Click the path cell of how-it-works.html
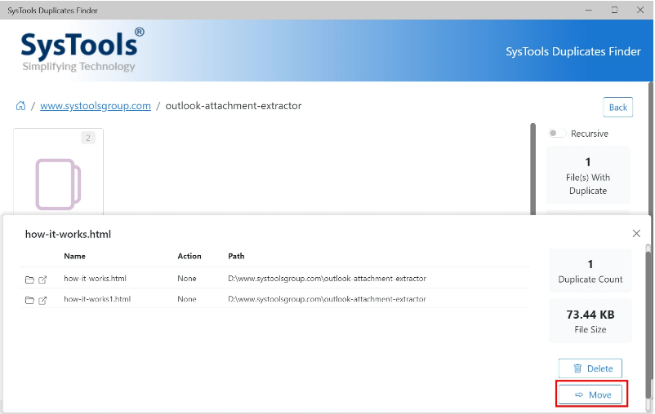This screenshot has height=414, width=655. [x=327, y=279]
